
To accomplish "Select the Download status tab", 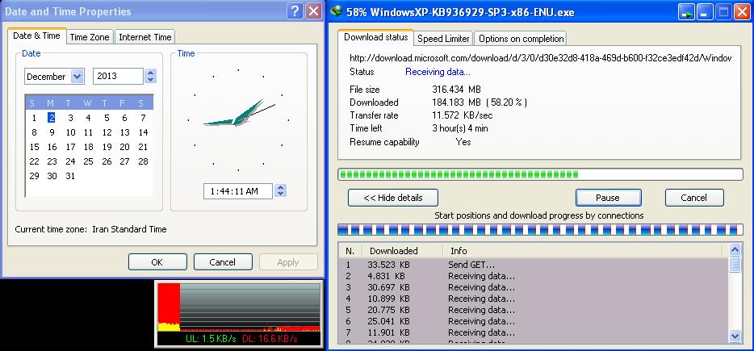I will pyautogui.click(x=376, y=37).
